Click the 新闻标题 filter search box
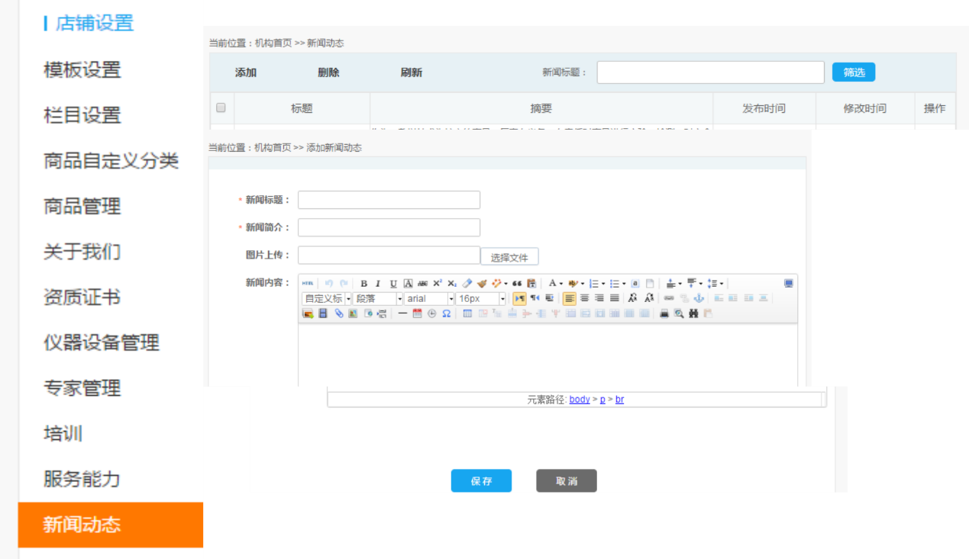This screenshot has width=969, height=559. (x=711, y=72)
